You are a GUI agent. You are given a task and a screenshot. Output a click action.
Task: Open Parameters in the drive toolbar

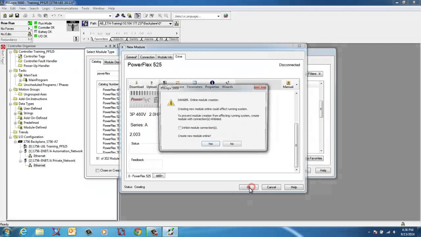point(194,85)
